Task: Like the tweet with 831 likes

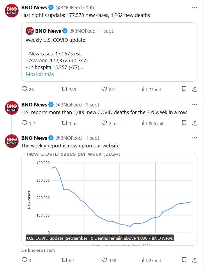Action: pyautogui.click(x=104, y=89)
